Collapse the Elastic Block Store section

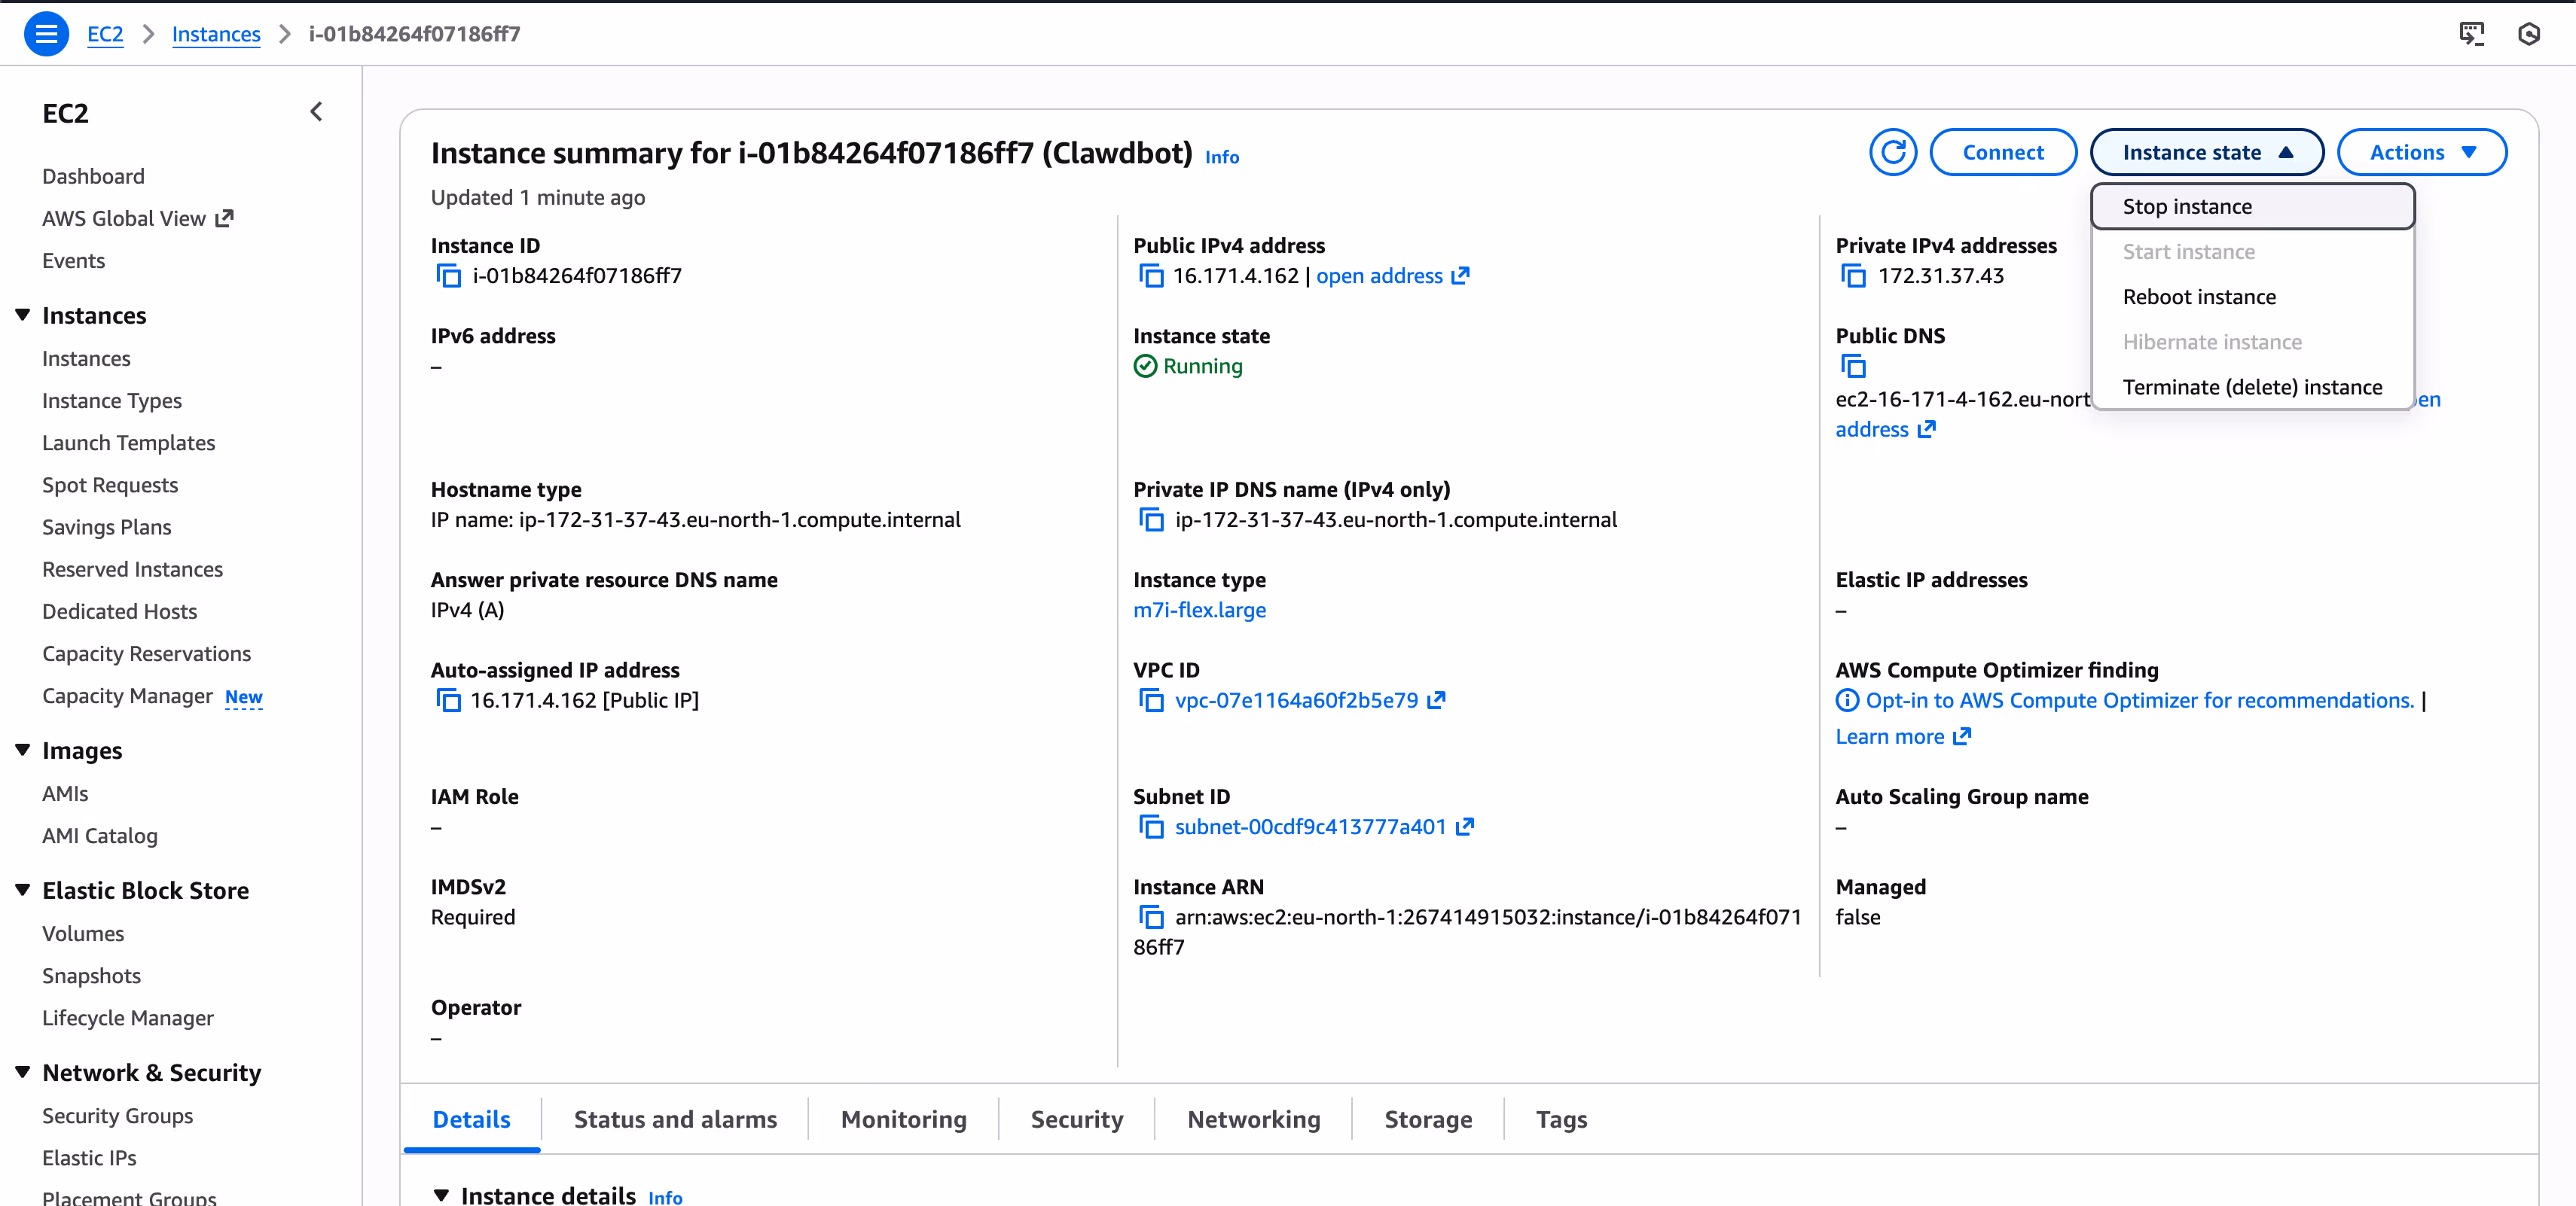pos(23,891)
